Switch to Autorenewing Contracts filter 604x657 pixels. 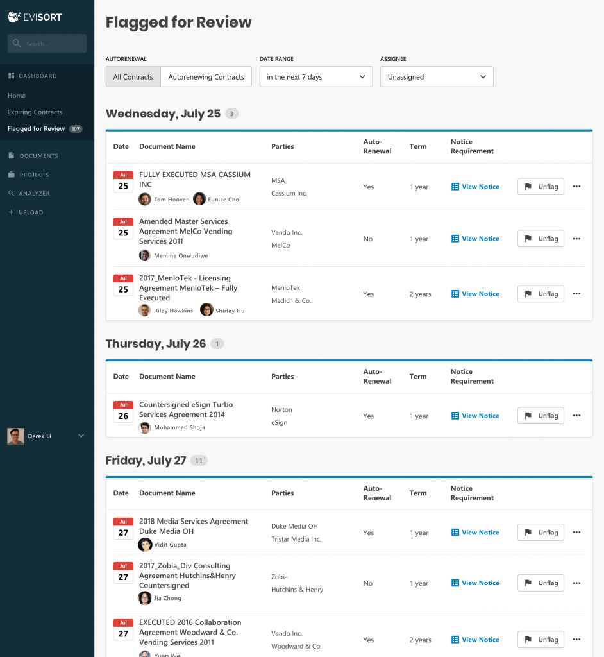(206, 76)
